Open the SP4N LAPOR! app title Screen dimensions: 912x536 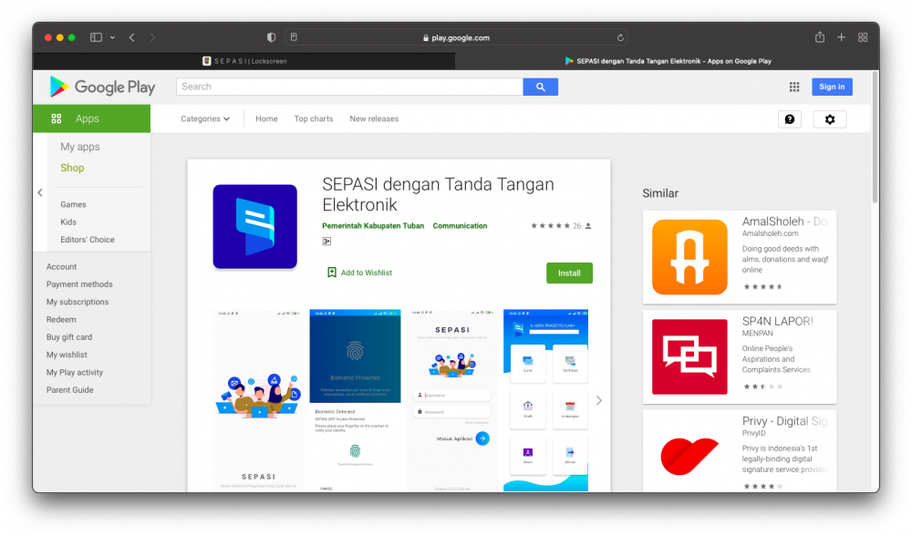pos(777,321)
